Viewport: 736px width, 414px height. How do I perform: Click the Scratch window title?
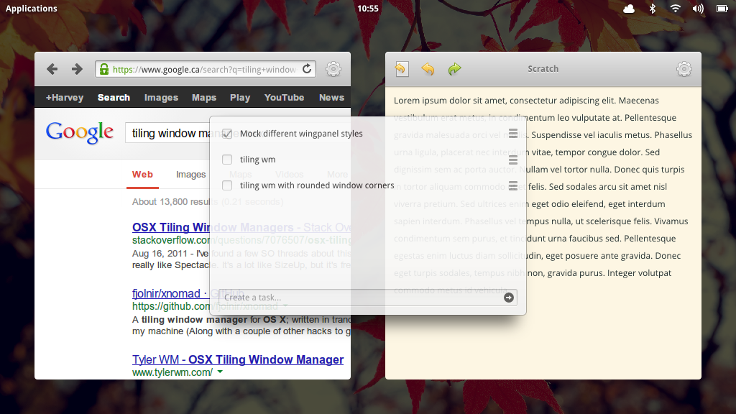[543, 69]
